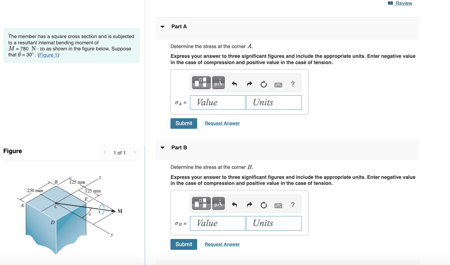Submit the answer for Part A

click(x=184, y=123)
